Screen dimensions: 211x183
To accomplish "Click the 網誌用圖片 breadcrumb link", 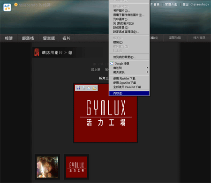I will pyautogui.click(x=52, y=53).
